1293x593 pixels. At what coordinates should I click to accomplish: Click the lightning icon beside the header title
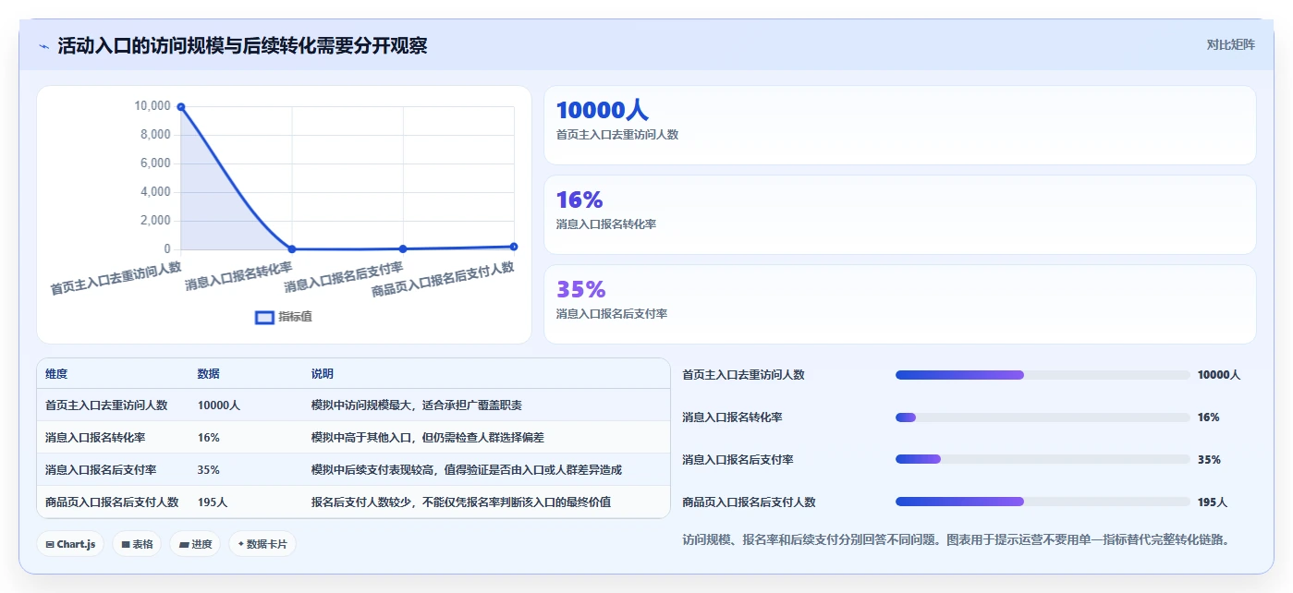pos(44,46)
